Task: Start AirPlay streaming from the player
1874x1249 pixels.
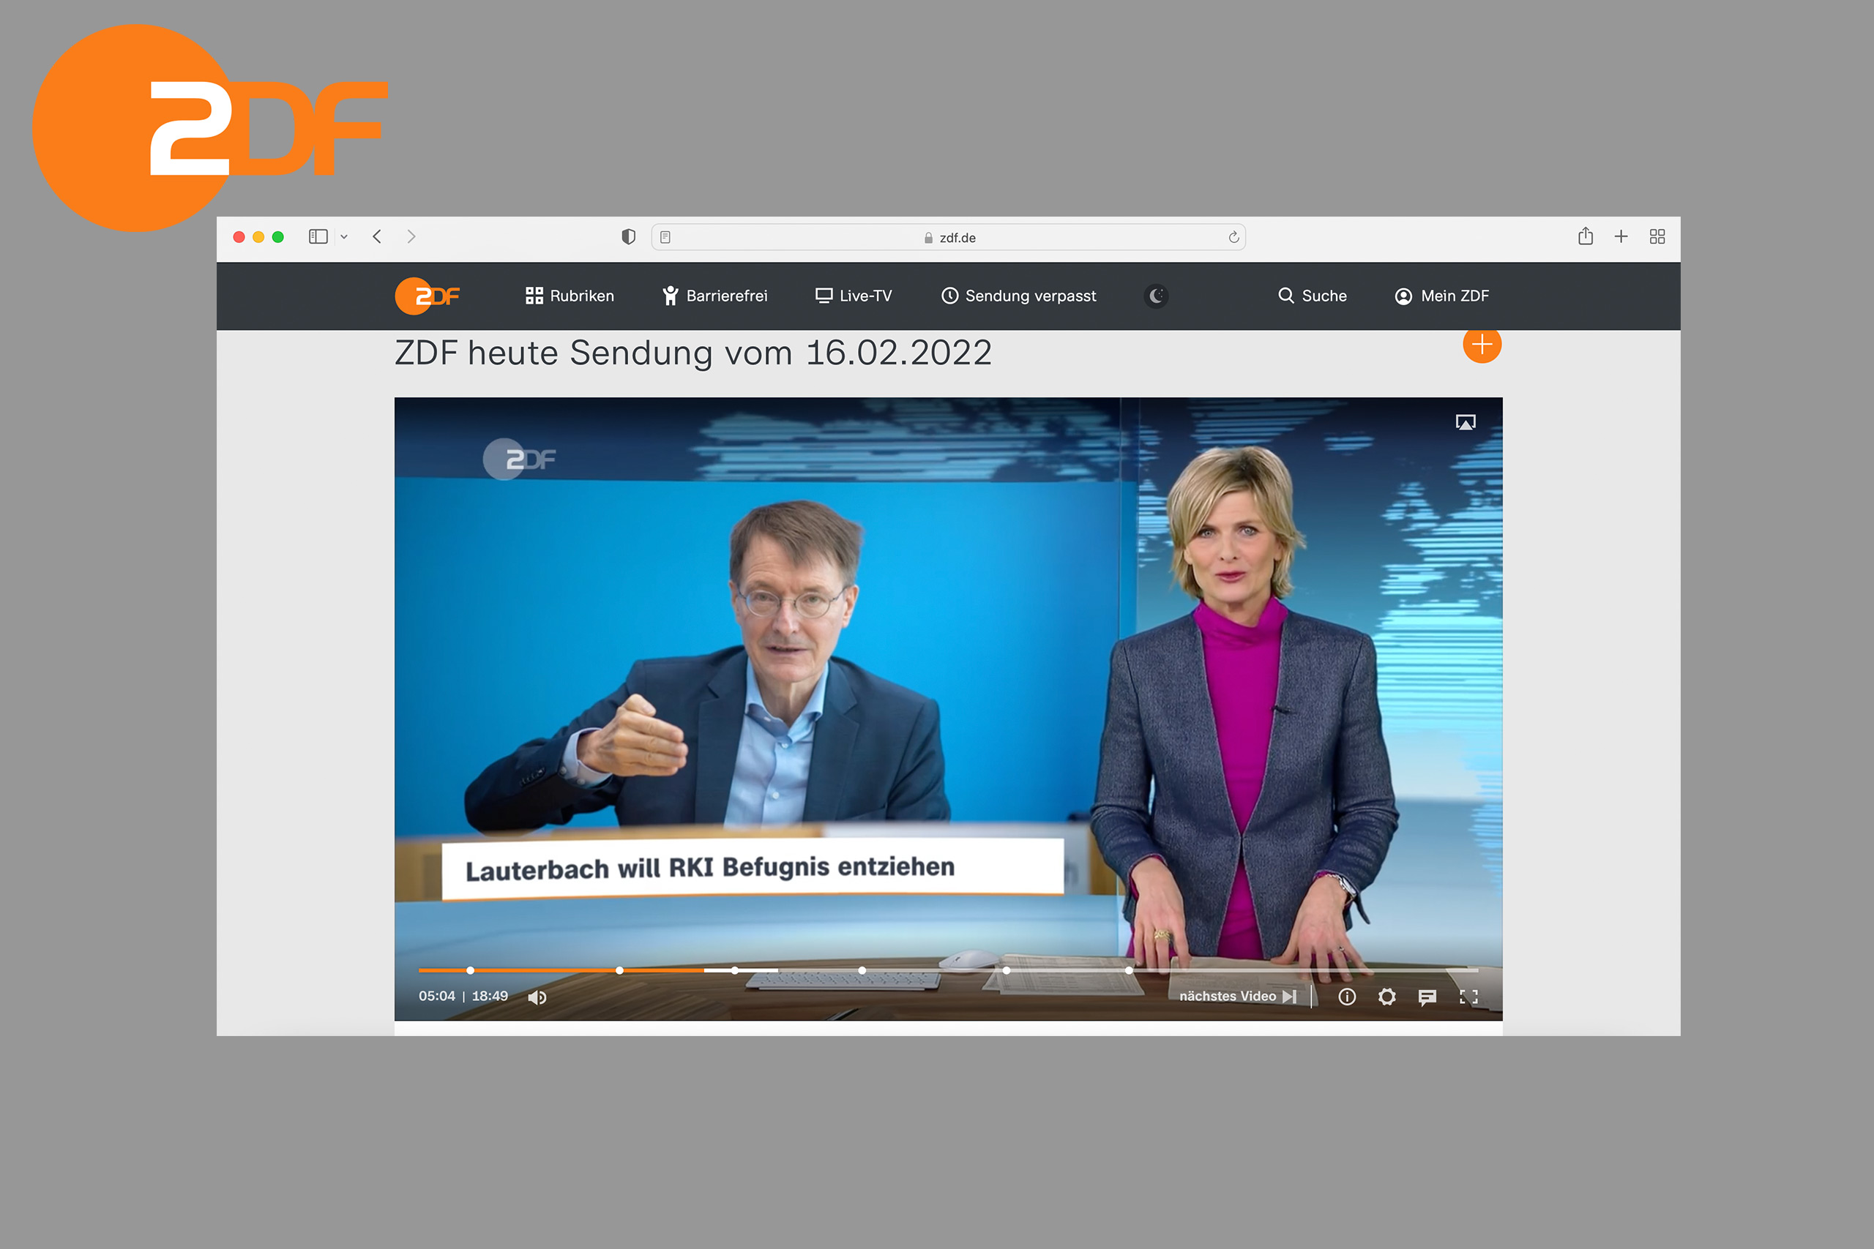Action: point(1466,422)
